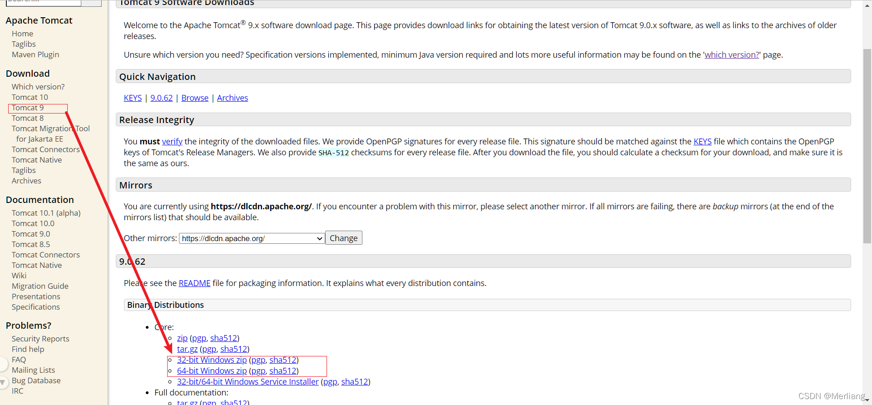Open Tomcat 10.1 (alpha) documentation
872x405 pixels.
point(46,213)
